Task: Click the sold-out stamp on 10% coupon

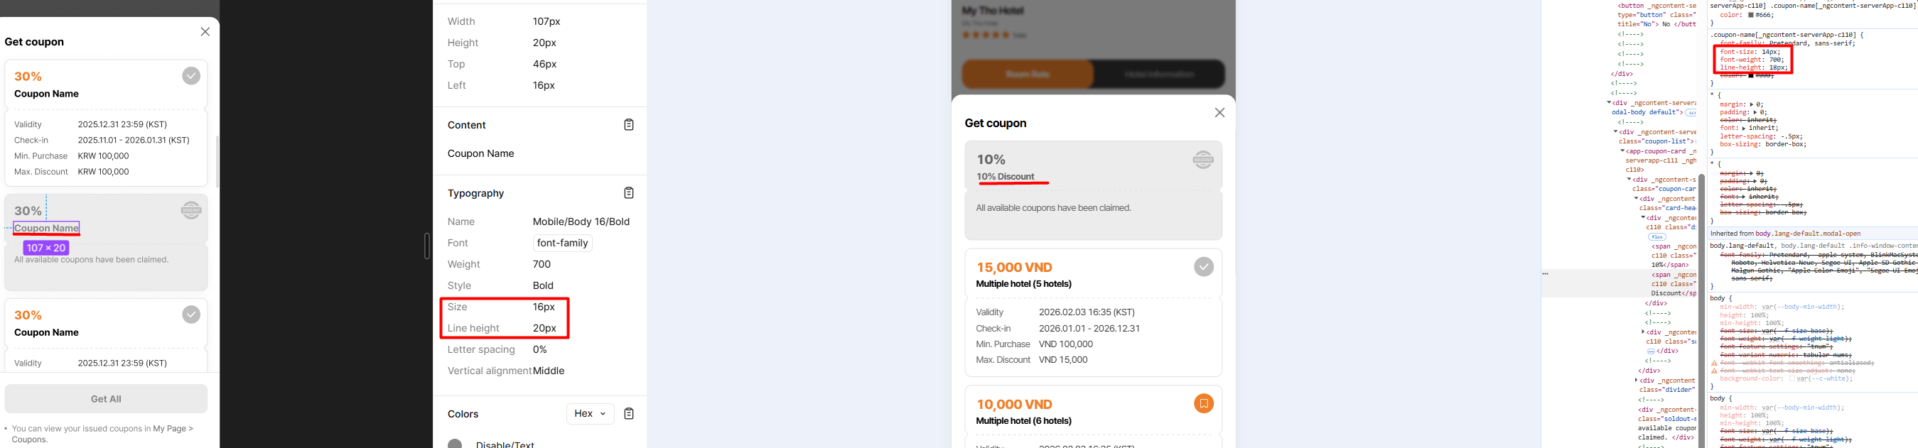Action: click(1203, 159)
